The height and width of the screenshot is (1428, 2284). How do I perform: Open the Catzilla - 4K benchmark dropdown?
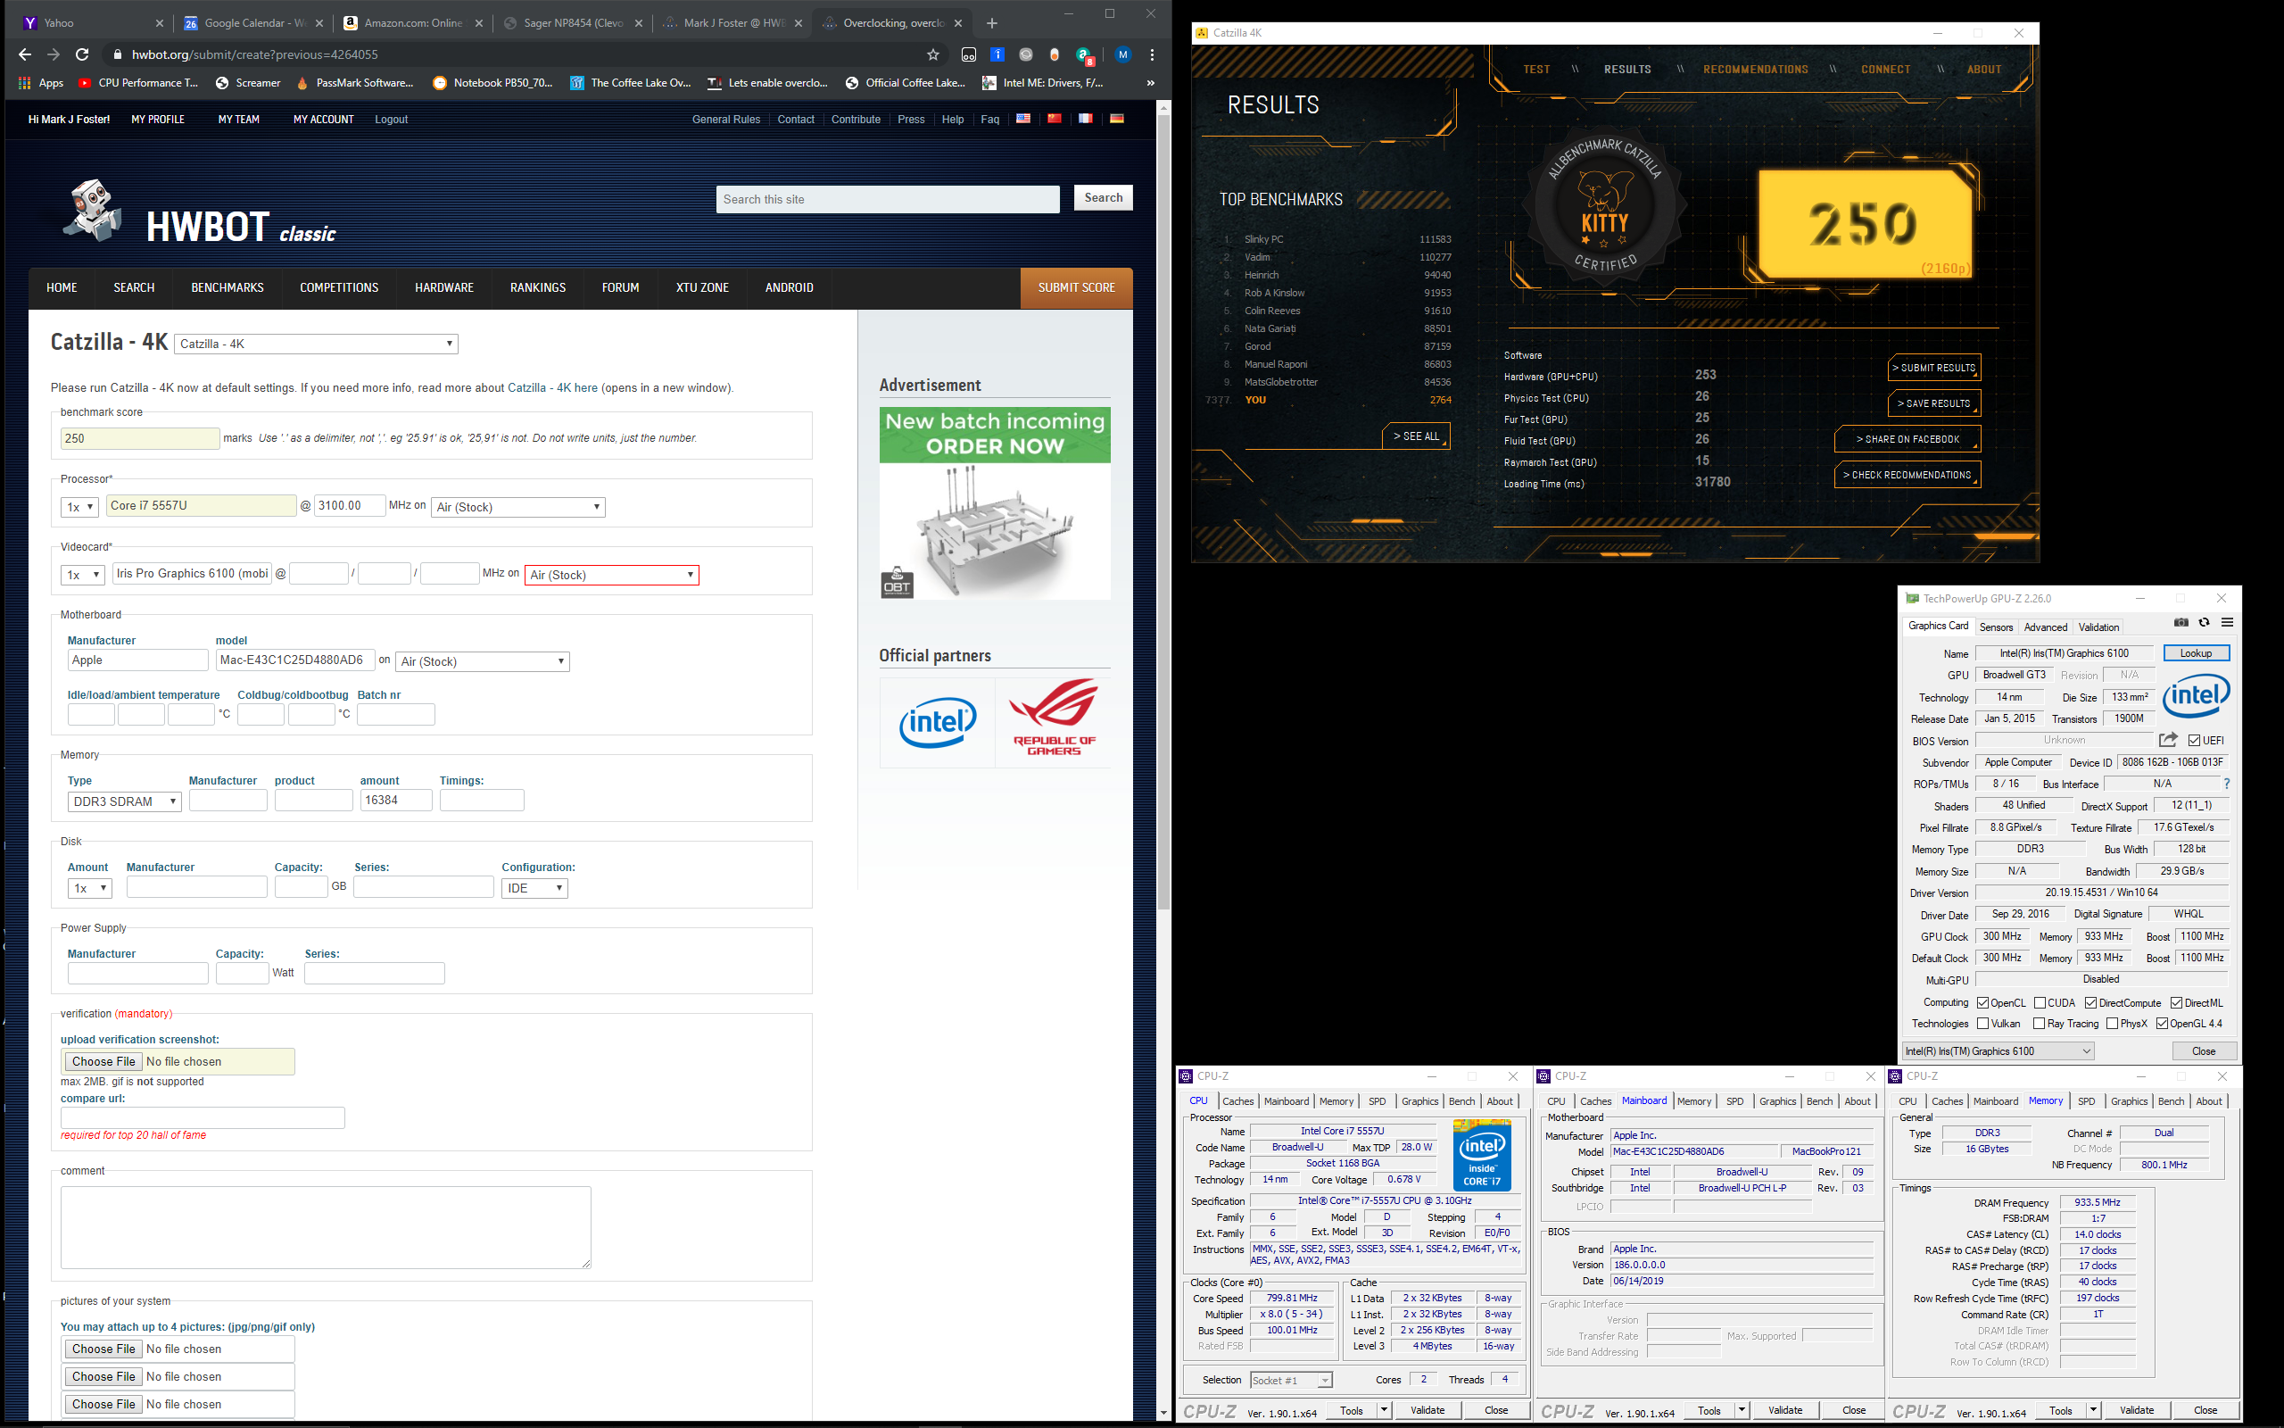(x=316, y=344)
